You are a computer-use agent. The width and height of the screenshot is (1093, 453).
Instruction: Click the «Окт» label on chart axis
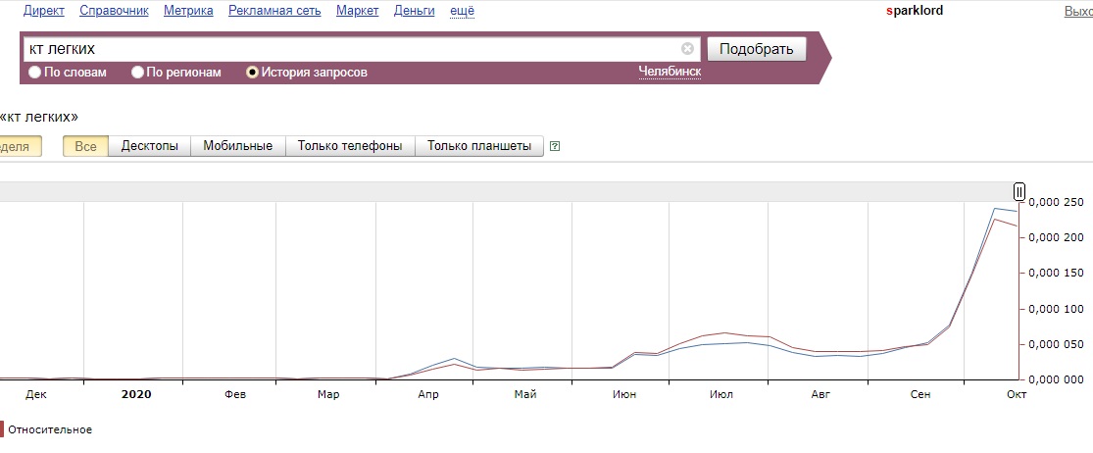pos(1017,394)
